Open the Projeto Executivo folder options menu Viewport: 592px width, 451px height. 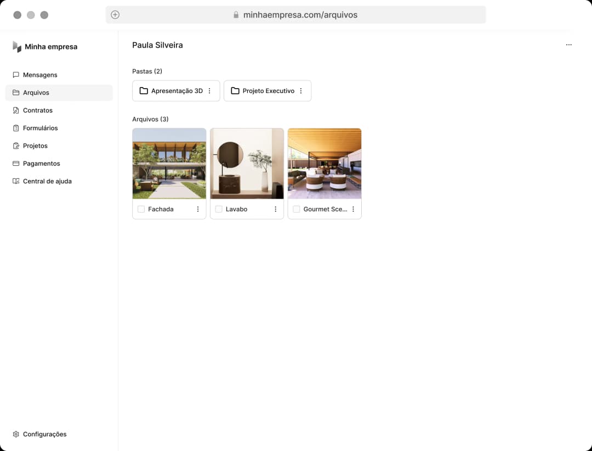click(300, 90)
